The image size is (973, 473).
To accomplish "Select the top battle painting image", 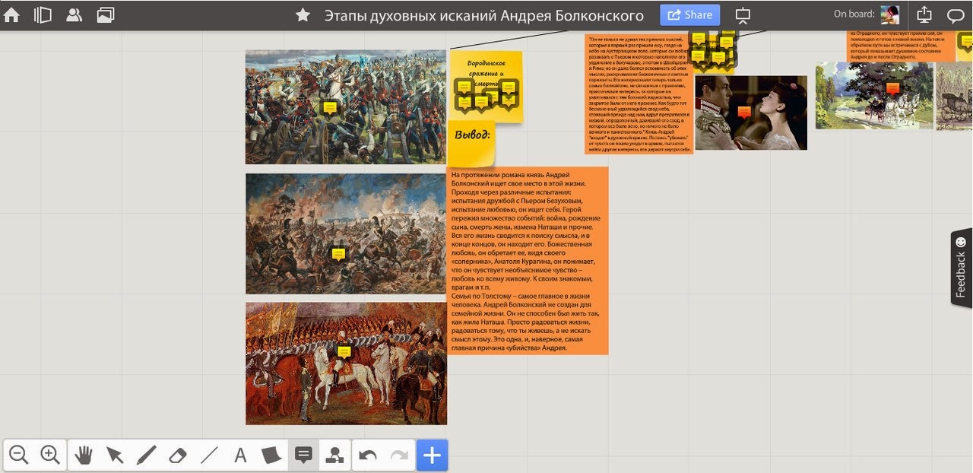I will [x=346, y=107].
